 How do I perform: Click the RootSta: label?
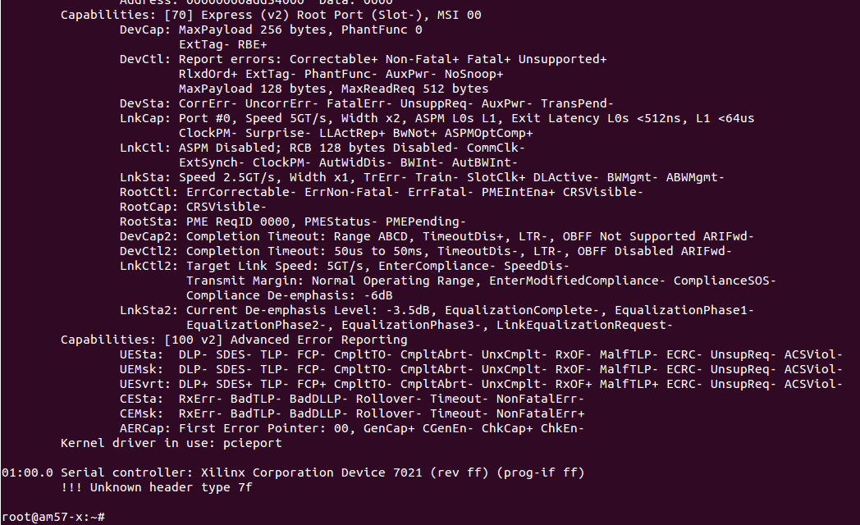pyautogui.click(x=149, y=221)
